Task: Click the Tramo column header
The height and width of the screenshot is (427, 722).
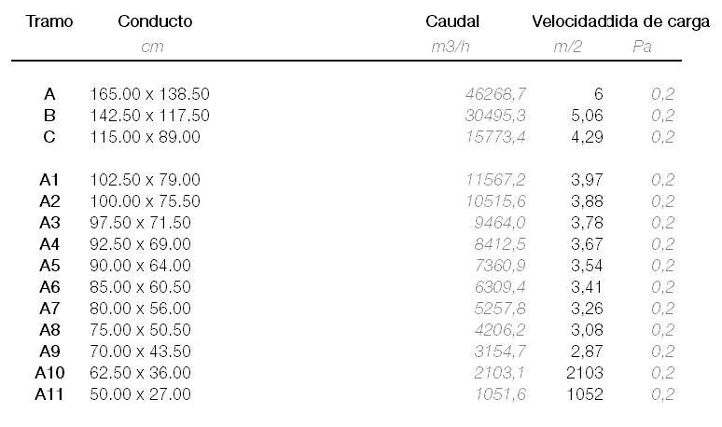Action: (x=49, y=21)
